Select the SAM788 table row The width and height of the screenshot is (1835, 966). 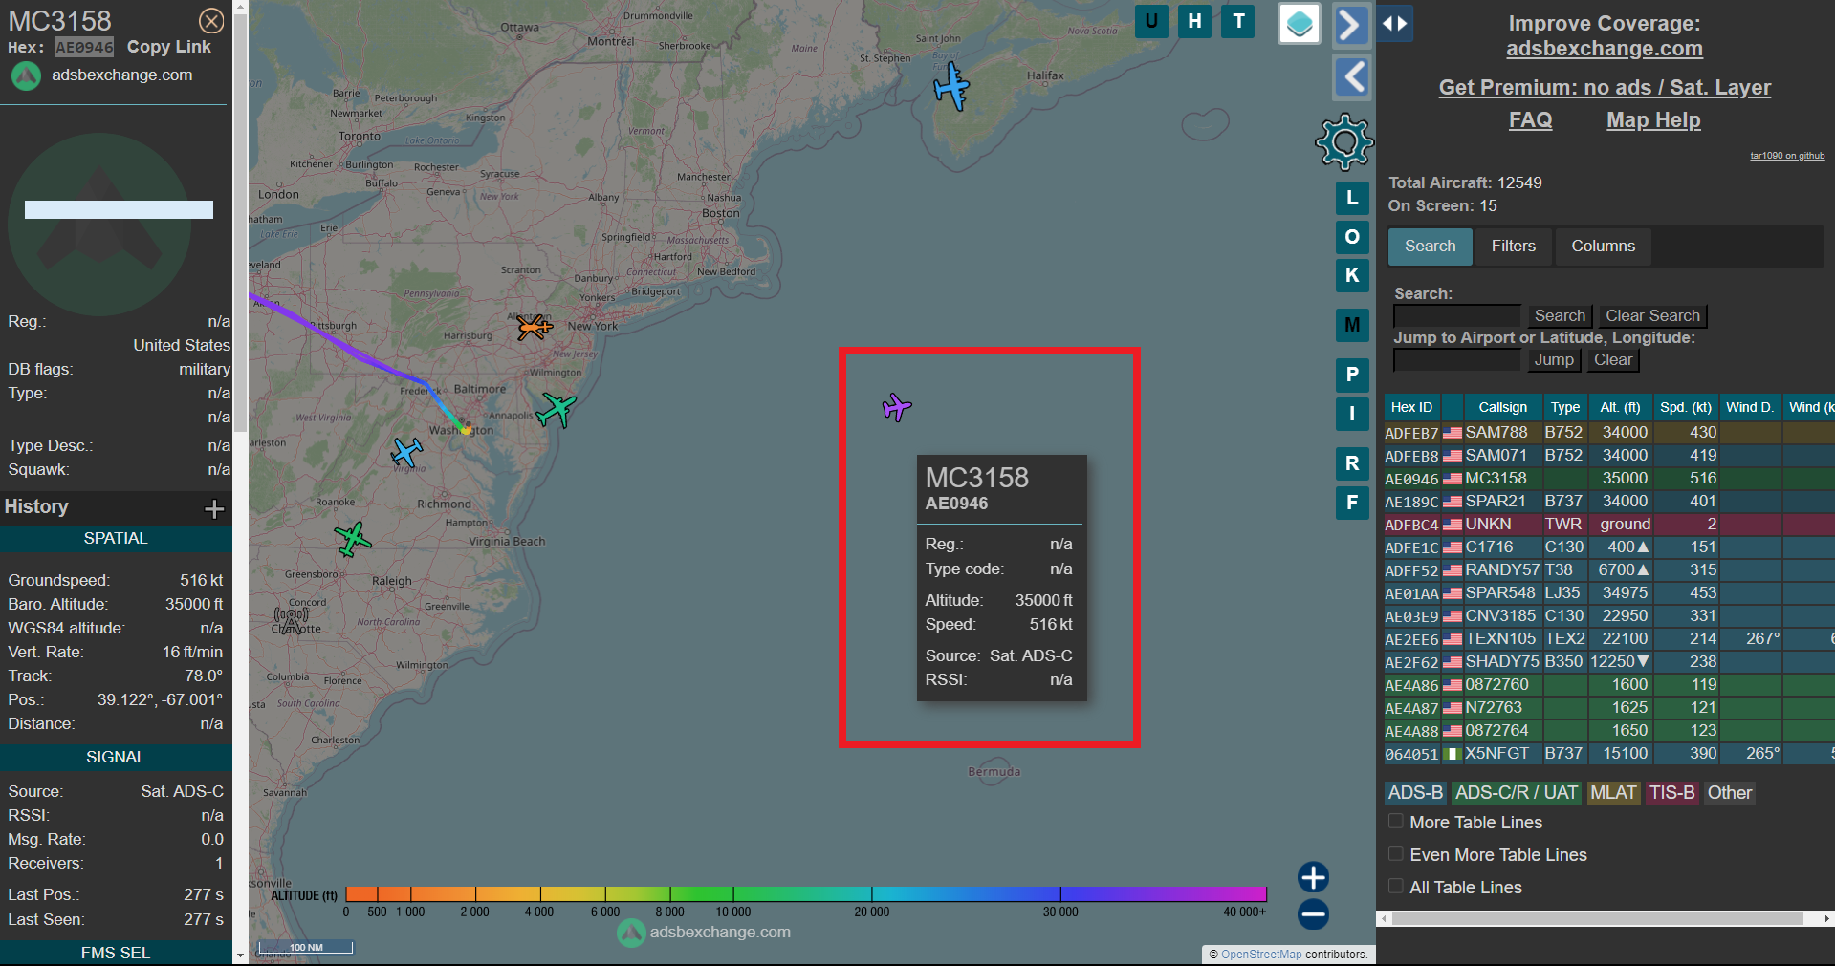[x=1609, y=433]
